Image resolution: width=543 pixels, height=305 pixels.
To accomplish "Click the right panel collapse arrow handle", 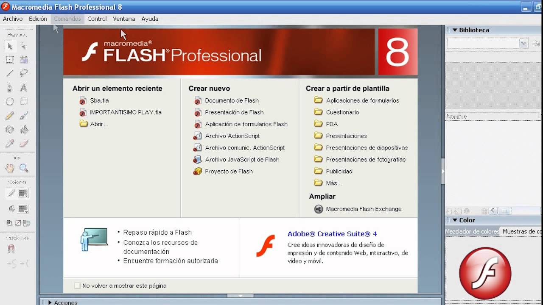I will click(443, 171).
